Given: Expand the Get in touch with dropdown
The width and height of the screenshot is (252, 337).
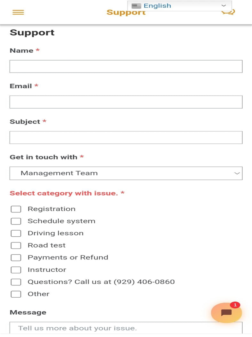Looking at the screenshot, I should click(126, 173).
